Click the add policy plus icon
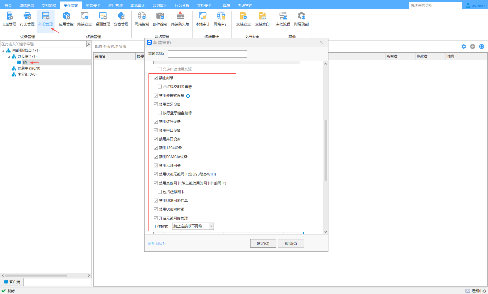The image size is (488, 294). click(x=473, y=46)
